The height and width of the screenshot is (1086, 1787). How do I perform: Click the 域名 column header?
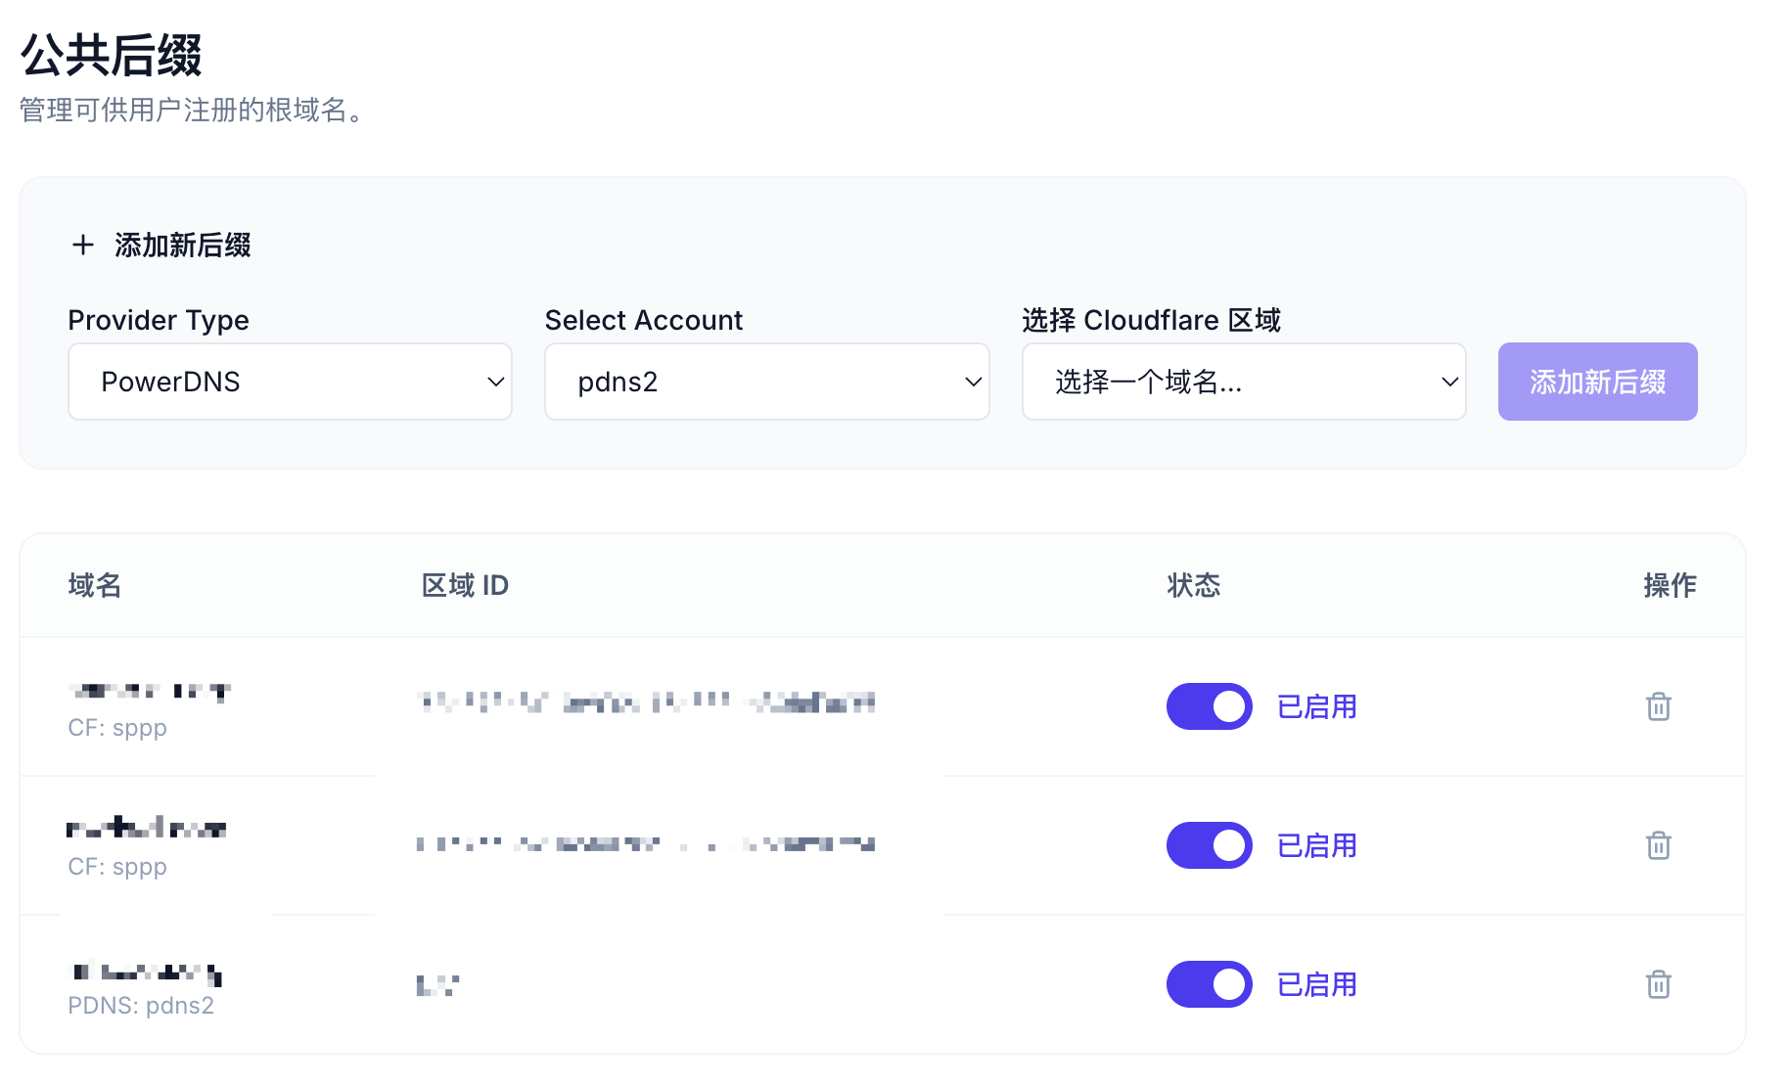[95, 585]
